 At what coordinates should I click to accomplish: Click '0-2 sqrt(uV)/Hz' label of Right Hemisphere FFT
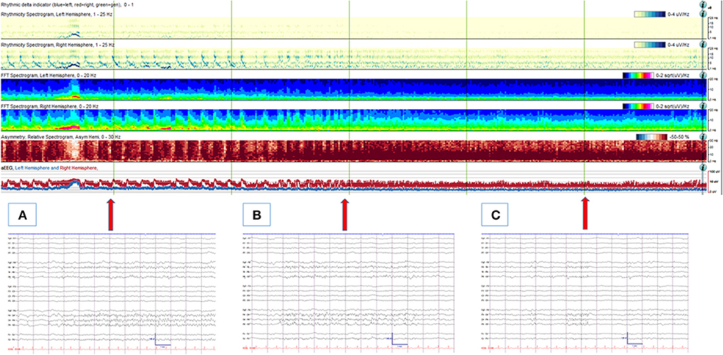click(672, 106)
